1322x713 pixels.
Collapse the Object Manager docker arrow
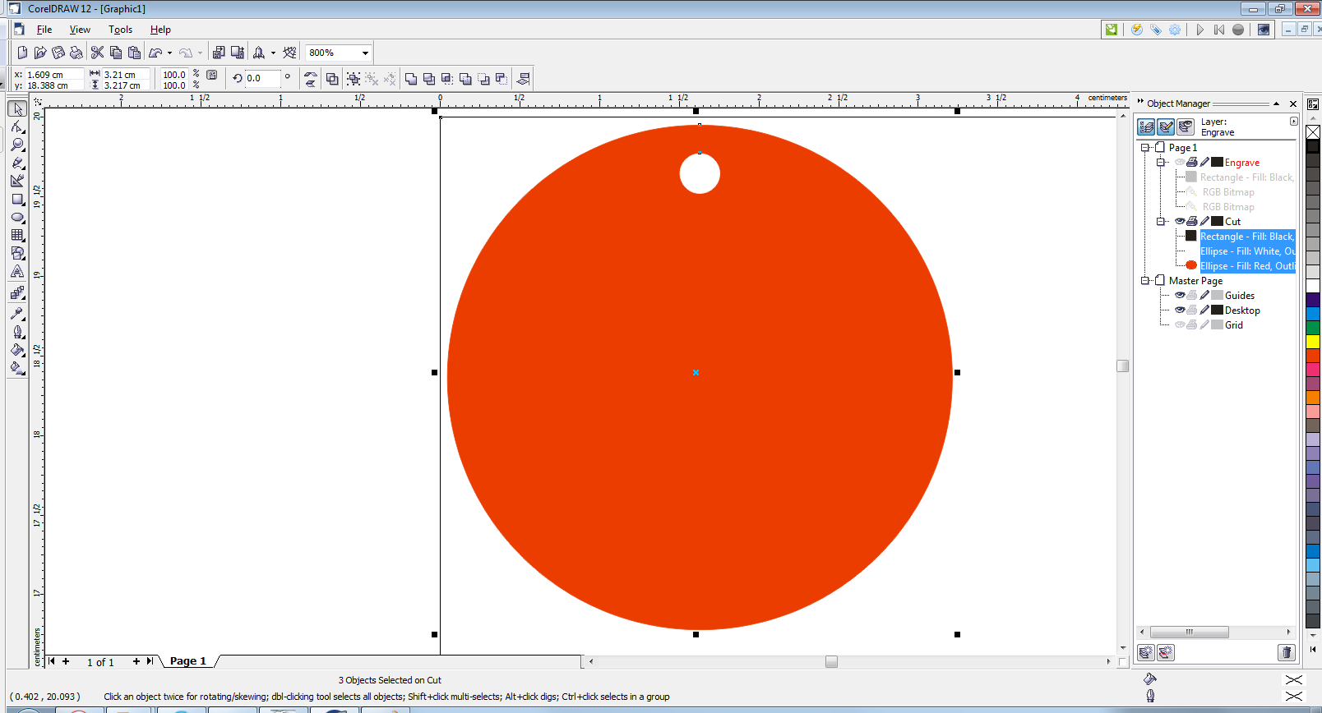pos(1276,104)
